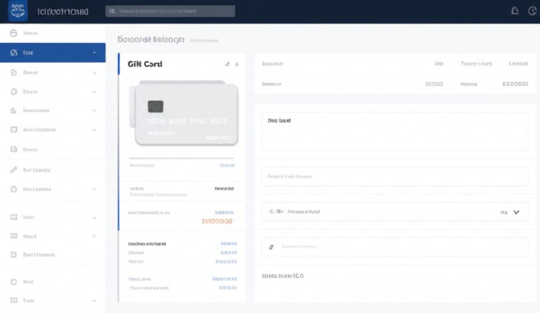Collapse the highlighted blue sidebar item chevron
Viewport: 540px width, 313px height.
pyautogui.click(x=94, y=52)
